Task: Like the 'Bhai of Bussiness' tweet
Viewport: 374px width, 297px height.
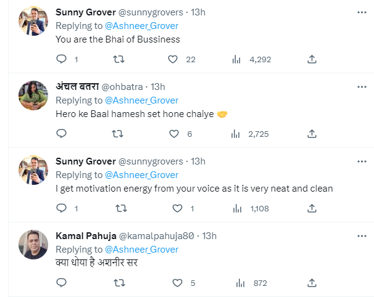Action: click(x=174, y=59)
